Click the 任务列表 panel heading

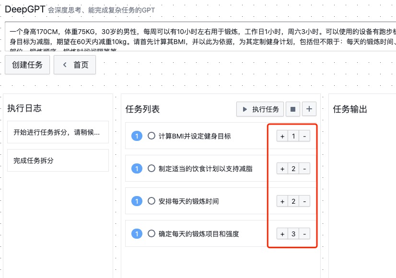[143, 109]
